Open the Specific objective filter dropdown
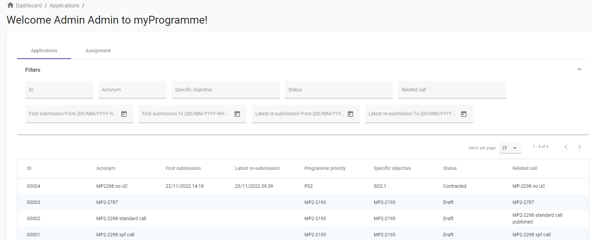592x240 pixels. (225, 90)
